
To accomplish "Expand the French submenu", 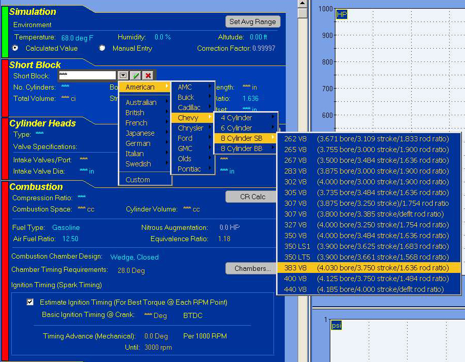I will (145, 123).
